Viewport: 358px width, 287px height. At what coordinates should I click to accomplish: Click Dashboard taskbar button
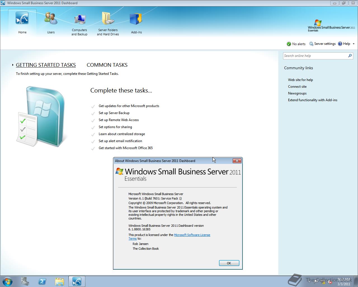tap(77, 281)
